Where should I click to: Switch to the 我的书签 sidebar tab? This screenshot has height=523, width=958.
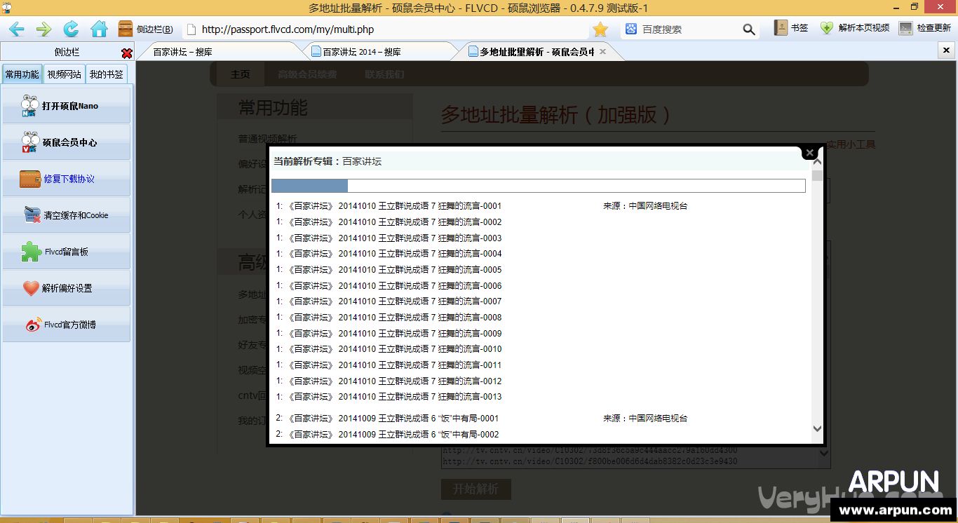click(106, 74)
